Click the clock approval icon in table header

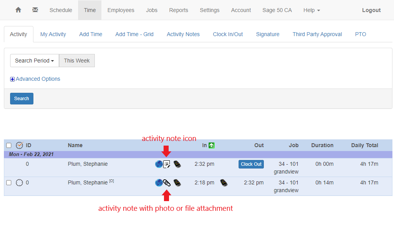19,145
